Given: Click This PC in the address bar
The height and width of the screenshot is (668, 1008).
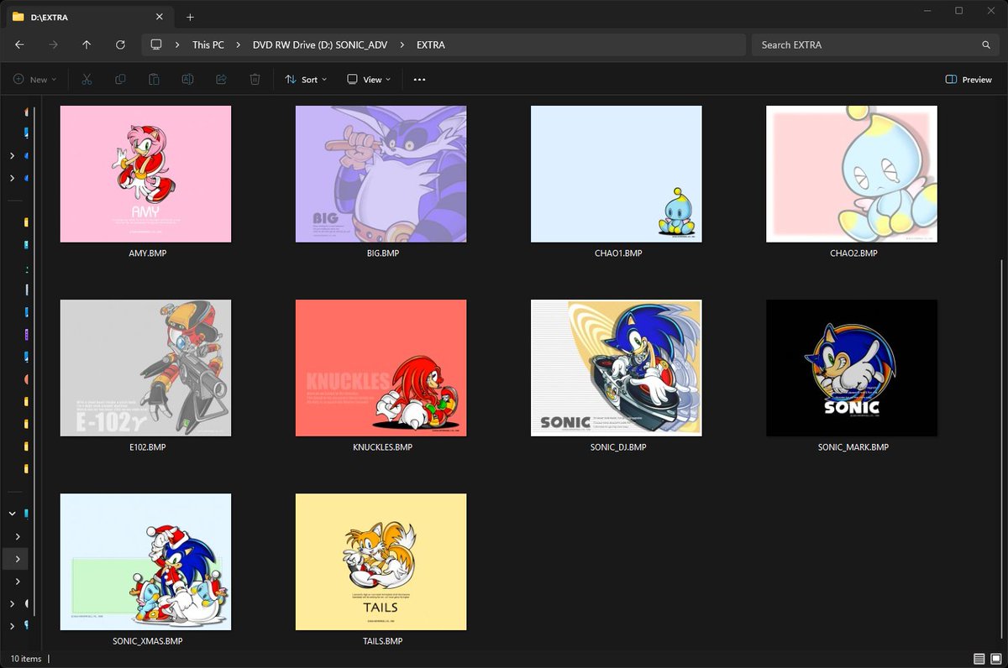Looking at the screenshot, I should (208, 44).
